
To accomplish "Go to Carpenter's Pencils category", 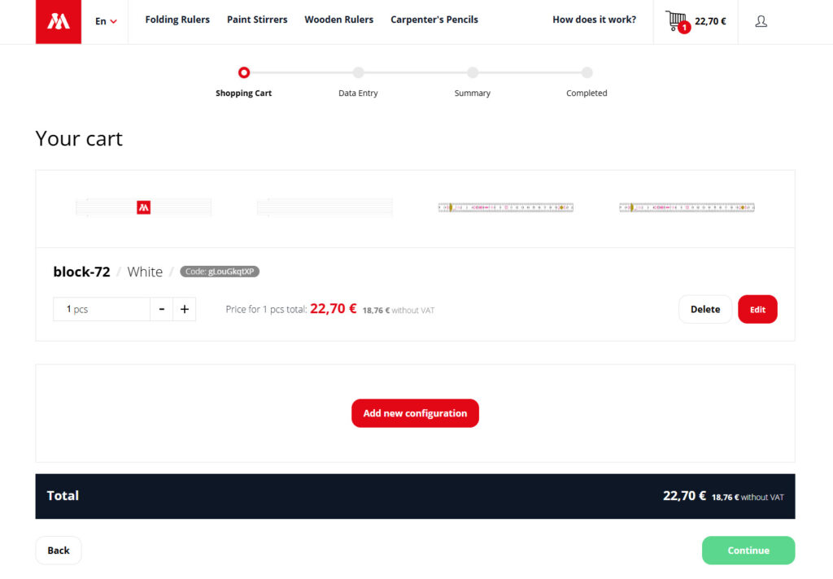I will (x=434, y=20).
